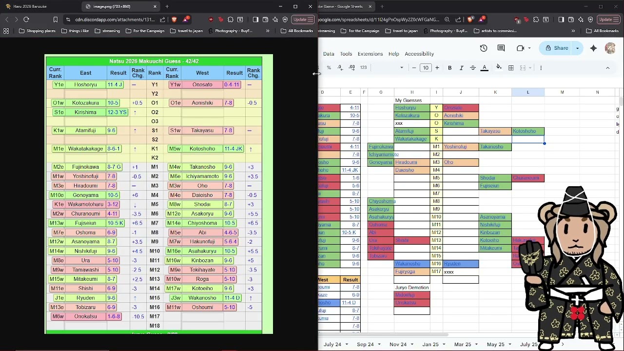Viewport: 624px width, 351px height.
Task: Decrease decimal places in Sheets toolbar
Action: pos(340,68)
